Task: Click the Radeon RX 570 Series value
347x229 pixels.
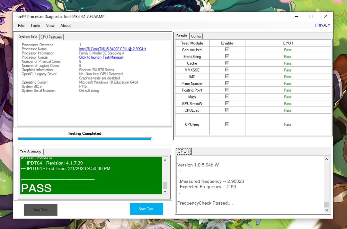Action: [x=96, y=70]
